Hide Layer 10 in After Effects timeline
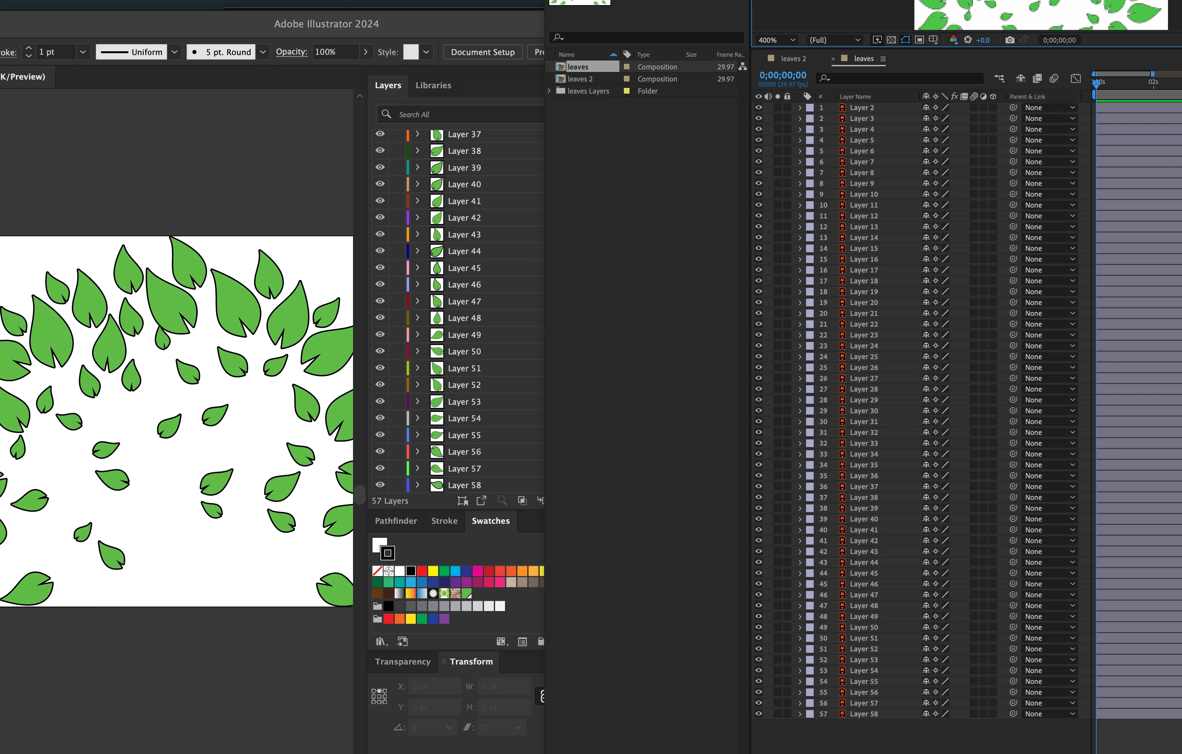The image size is (1182, 754). [758, 194]
